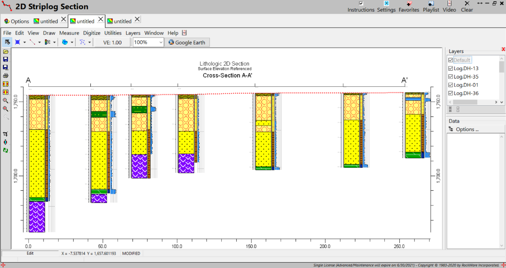Switch to the Options tab
The image size is (506, 268).
[17, 21]
